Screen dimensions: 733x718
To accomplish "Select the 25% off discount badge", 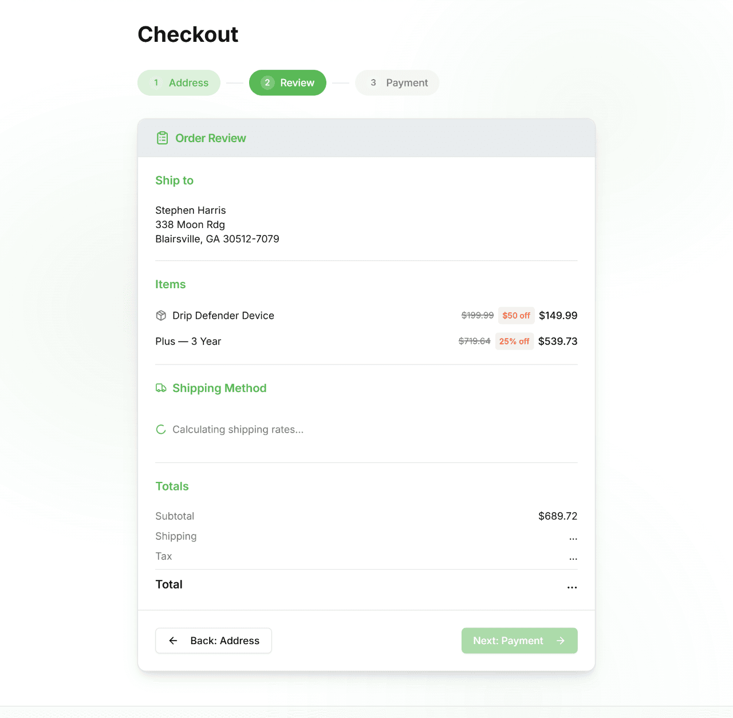I will click(x=514, y=341).
